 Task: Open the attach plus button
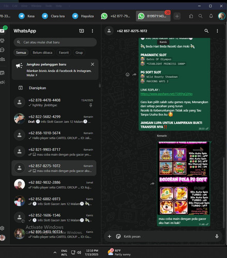click(x=110, y=236)
